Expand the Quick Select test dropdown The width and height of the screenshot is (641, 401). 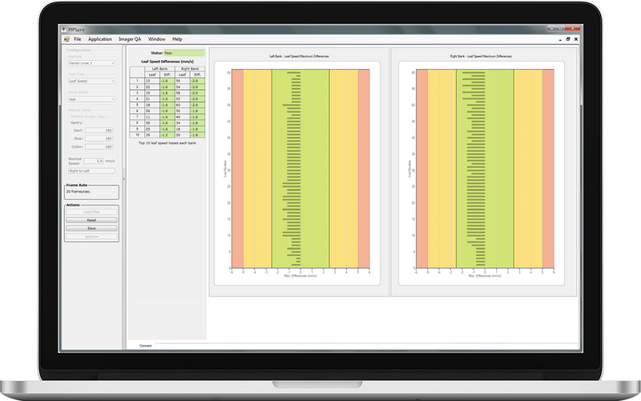pos(91,99)
